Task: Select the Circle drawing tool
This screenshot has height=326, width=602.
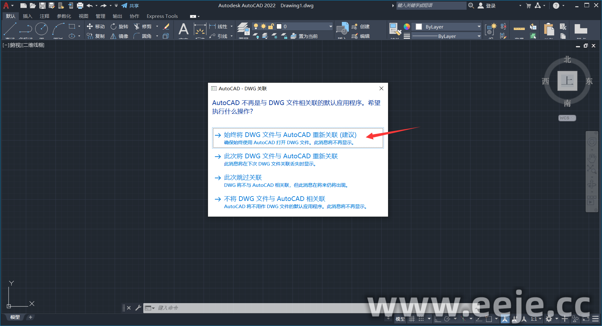Action: (x=41, y=29)
